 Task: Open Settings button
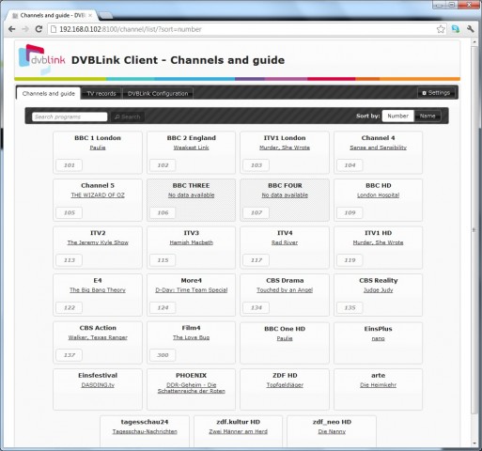click(x=436, y=93)
